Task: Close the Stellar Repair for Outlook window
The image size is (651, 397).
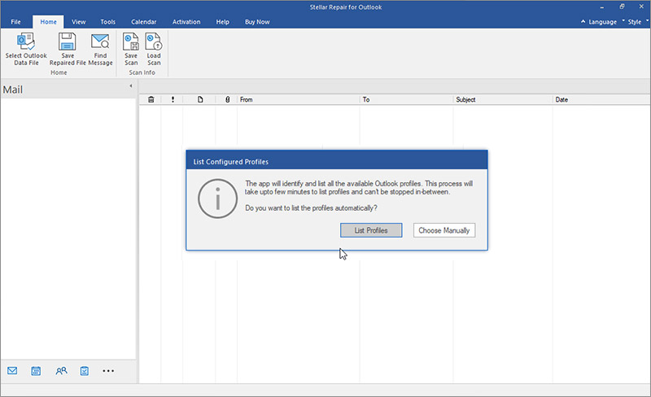Action: coord(641,7)
